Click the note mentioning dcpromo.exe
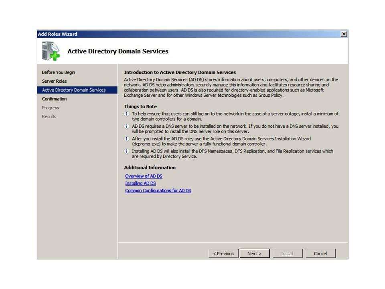This screenshot has height=289, width=385. 221,141
